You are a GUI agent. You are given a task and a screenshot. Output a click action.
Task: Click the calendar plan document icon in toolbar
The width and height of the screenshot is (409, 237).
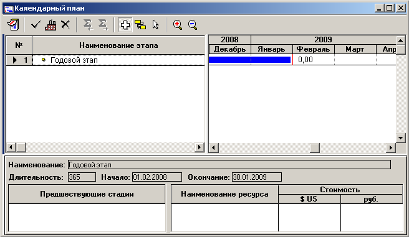tap(12, 25)
